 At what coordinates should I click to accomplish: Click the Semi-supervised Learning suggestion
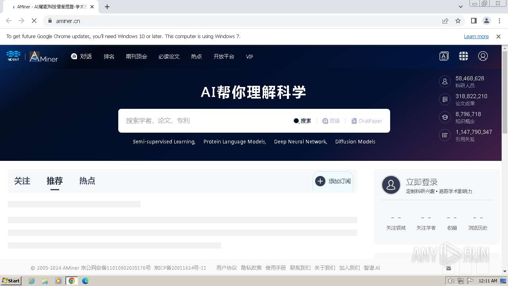coord(164,141)
